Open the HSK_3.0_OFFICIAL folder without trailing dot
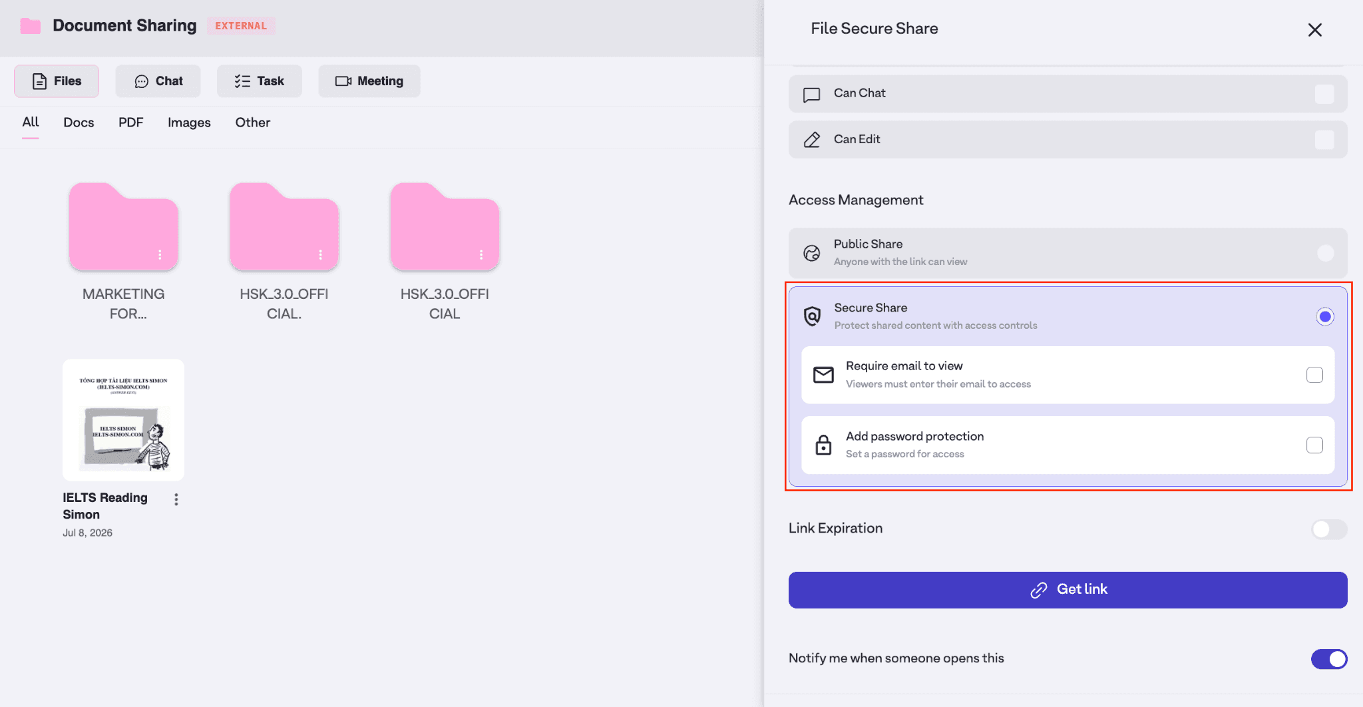Viewport: 1363px width, 707px height. [x=445, y=226]
